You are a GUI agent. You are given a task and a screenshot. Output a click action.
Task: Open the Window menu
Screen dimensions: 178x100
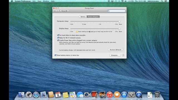[46, 1]
